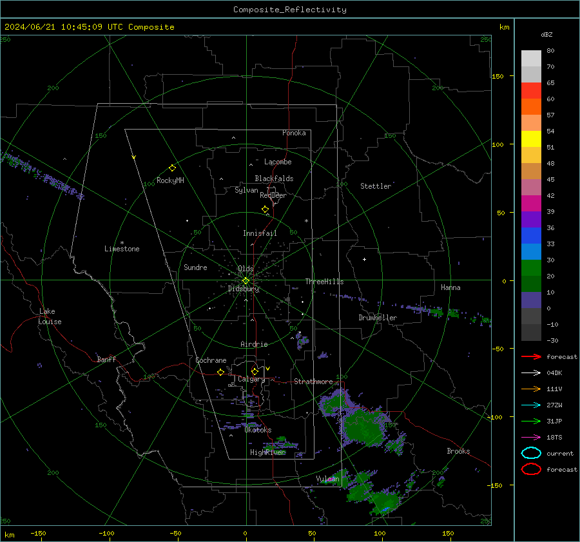
Task: Click the ThreeHills label
Action: pyautogui.click(x=324, y=282)
